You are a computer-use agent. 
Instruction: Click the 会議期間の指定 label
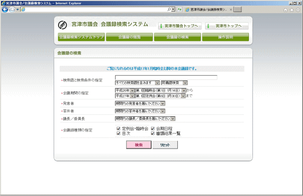(76, 93)
